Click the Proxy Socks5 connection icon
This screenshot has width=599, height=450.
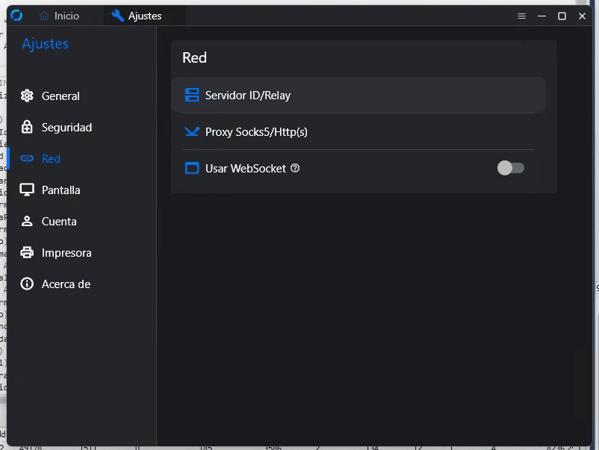pyautogui.click(x=192, y=131)
